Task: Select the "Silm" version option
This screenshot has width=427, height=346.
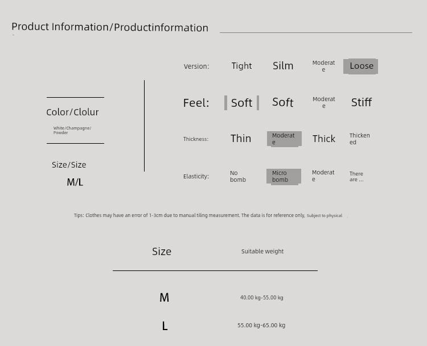Action: 283,66
